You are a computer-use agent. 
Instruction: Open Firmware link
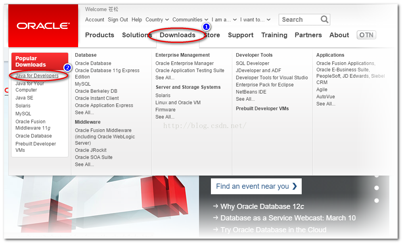pyautogui.click(x=165, y=110)
